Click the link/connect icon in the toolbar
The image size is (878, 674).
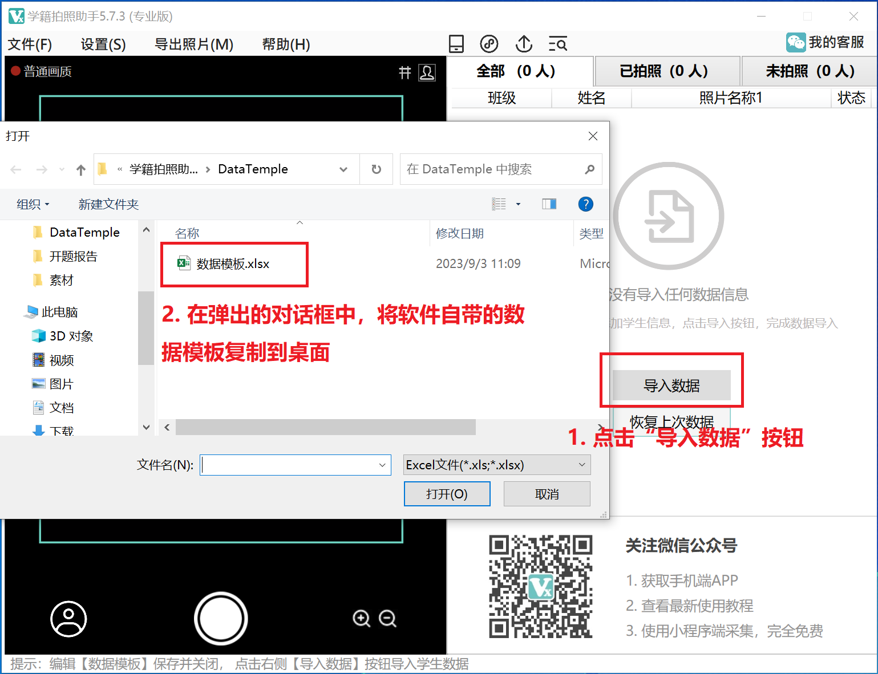pyautogui.click(x=489, y=43)
